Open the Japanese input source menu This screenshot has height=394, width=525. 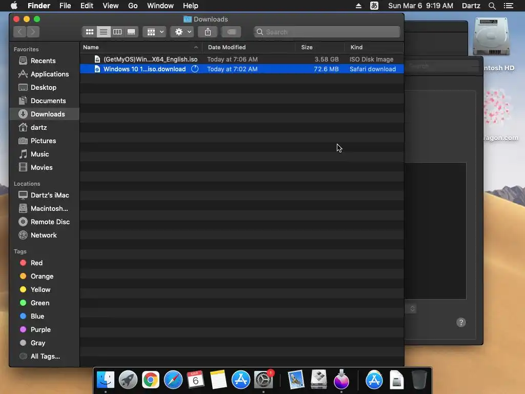pyautogui.click(x=374, y=6)
